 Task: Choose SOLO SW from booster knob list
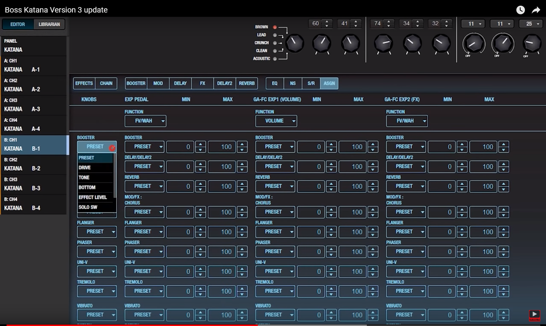95,207
